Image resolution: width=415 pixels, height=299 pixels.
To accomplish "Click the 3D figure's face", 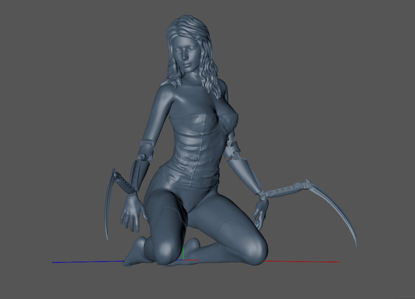I will coord(186,56).
